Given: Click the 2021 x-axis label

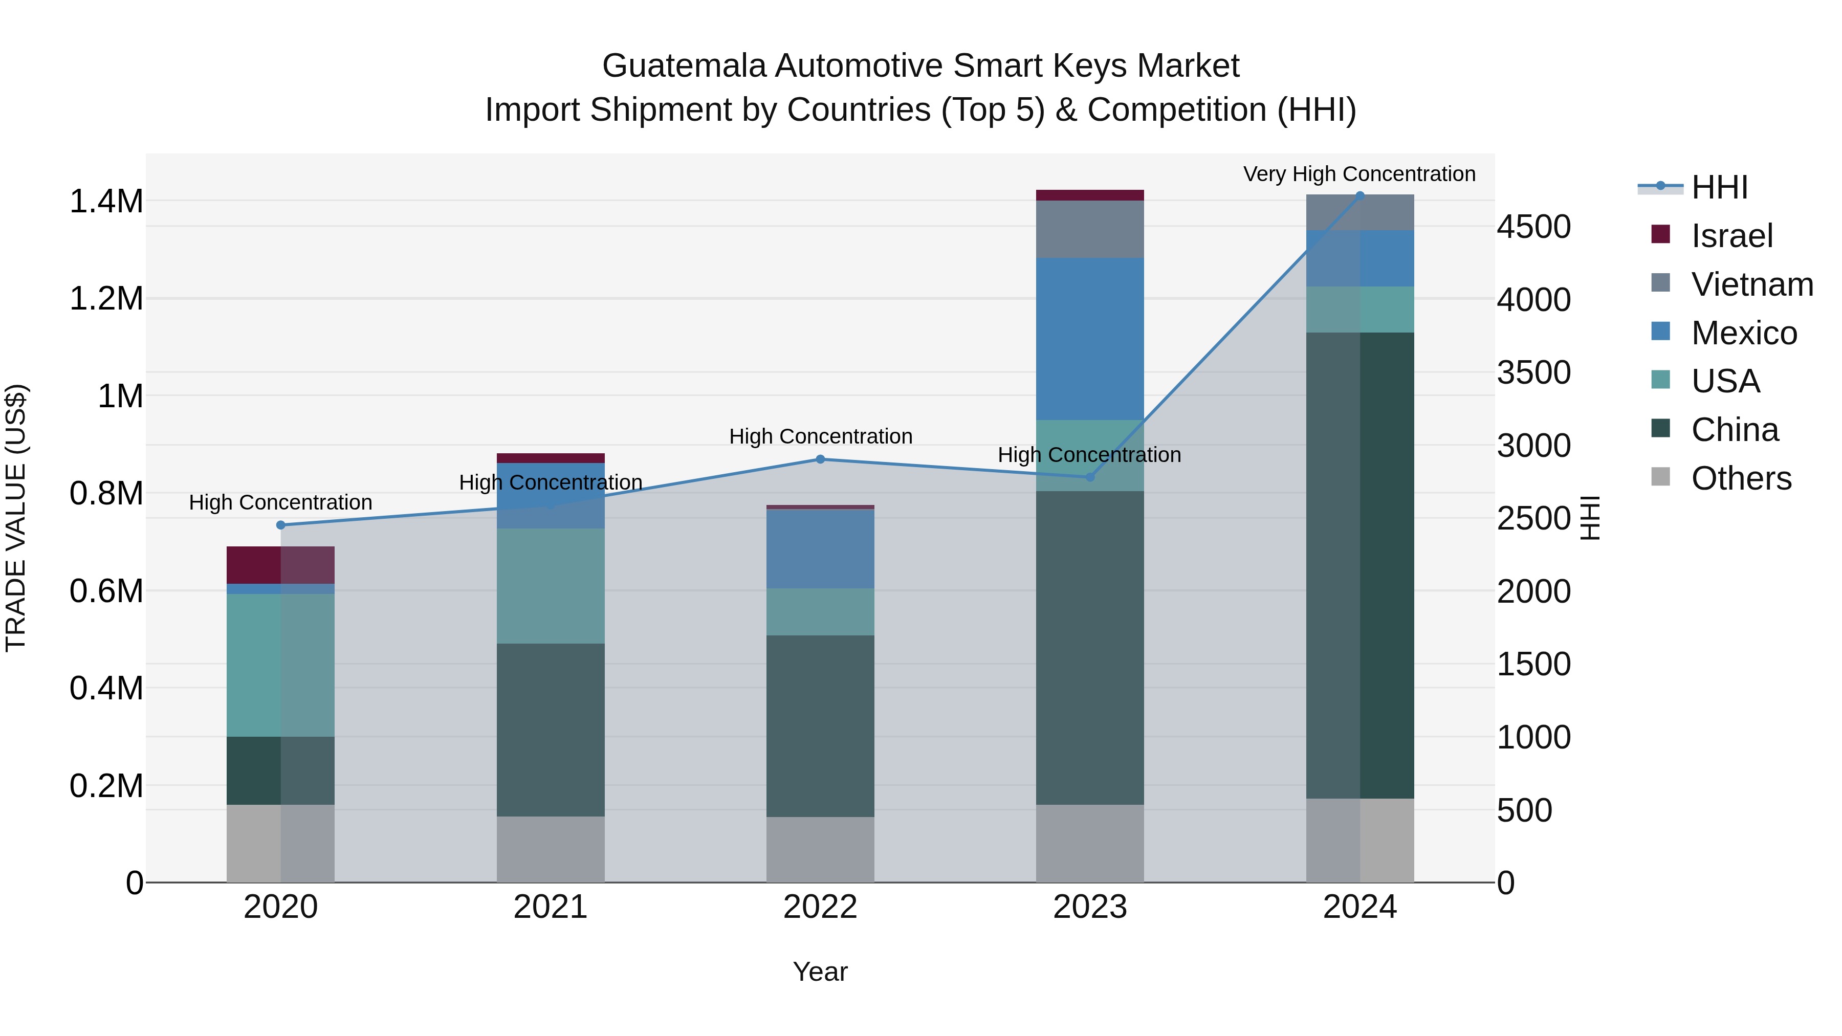Looking at the screenshot, I should 551,907.
